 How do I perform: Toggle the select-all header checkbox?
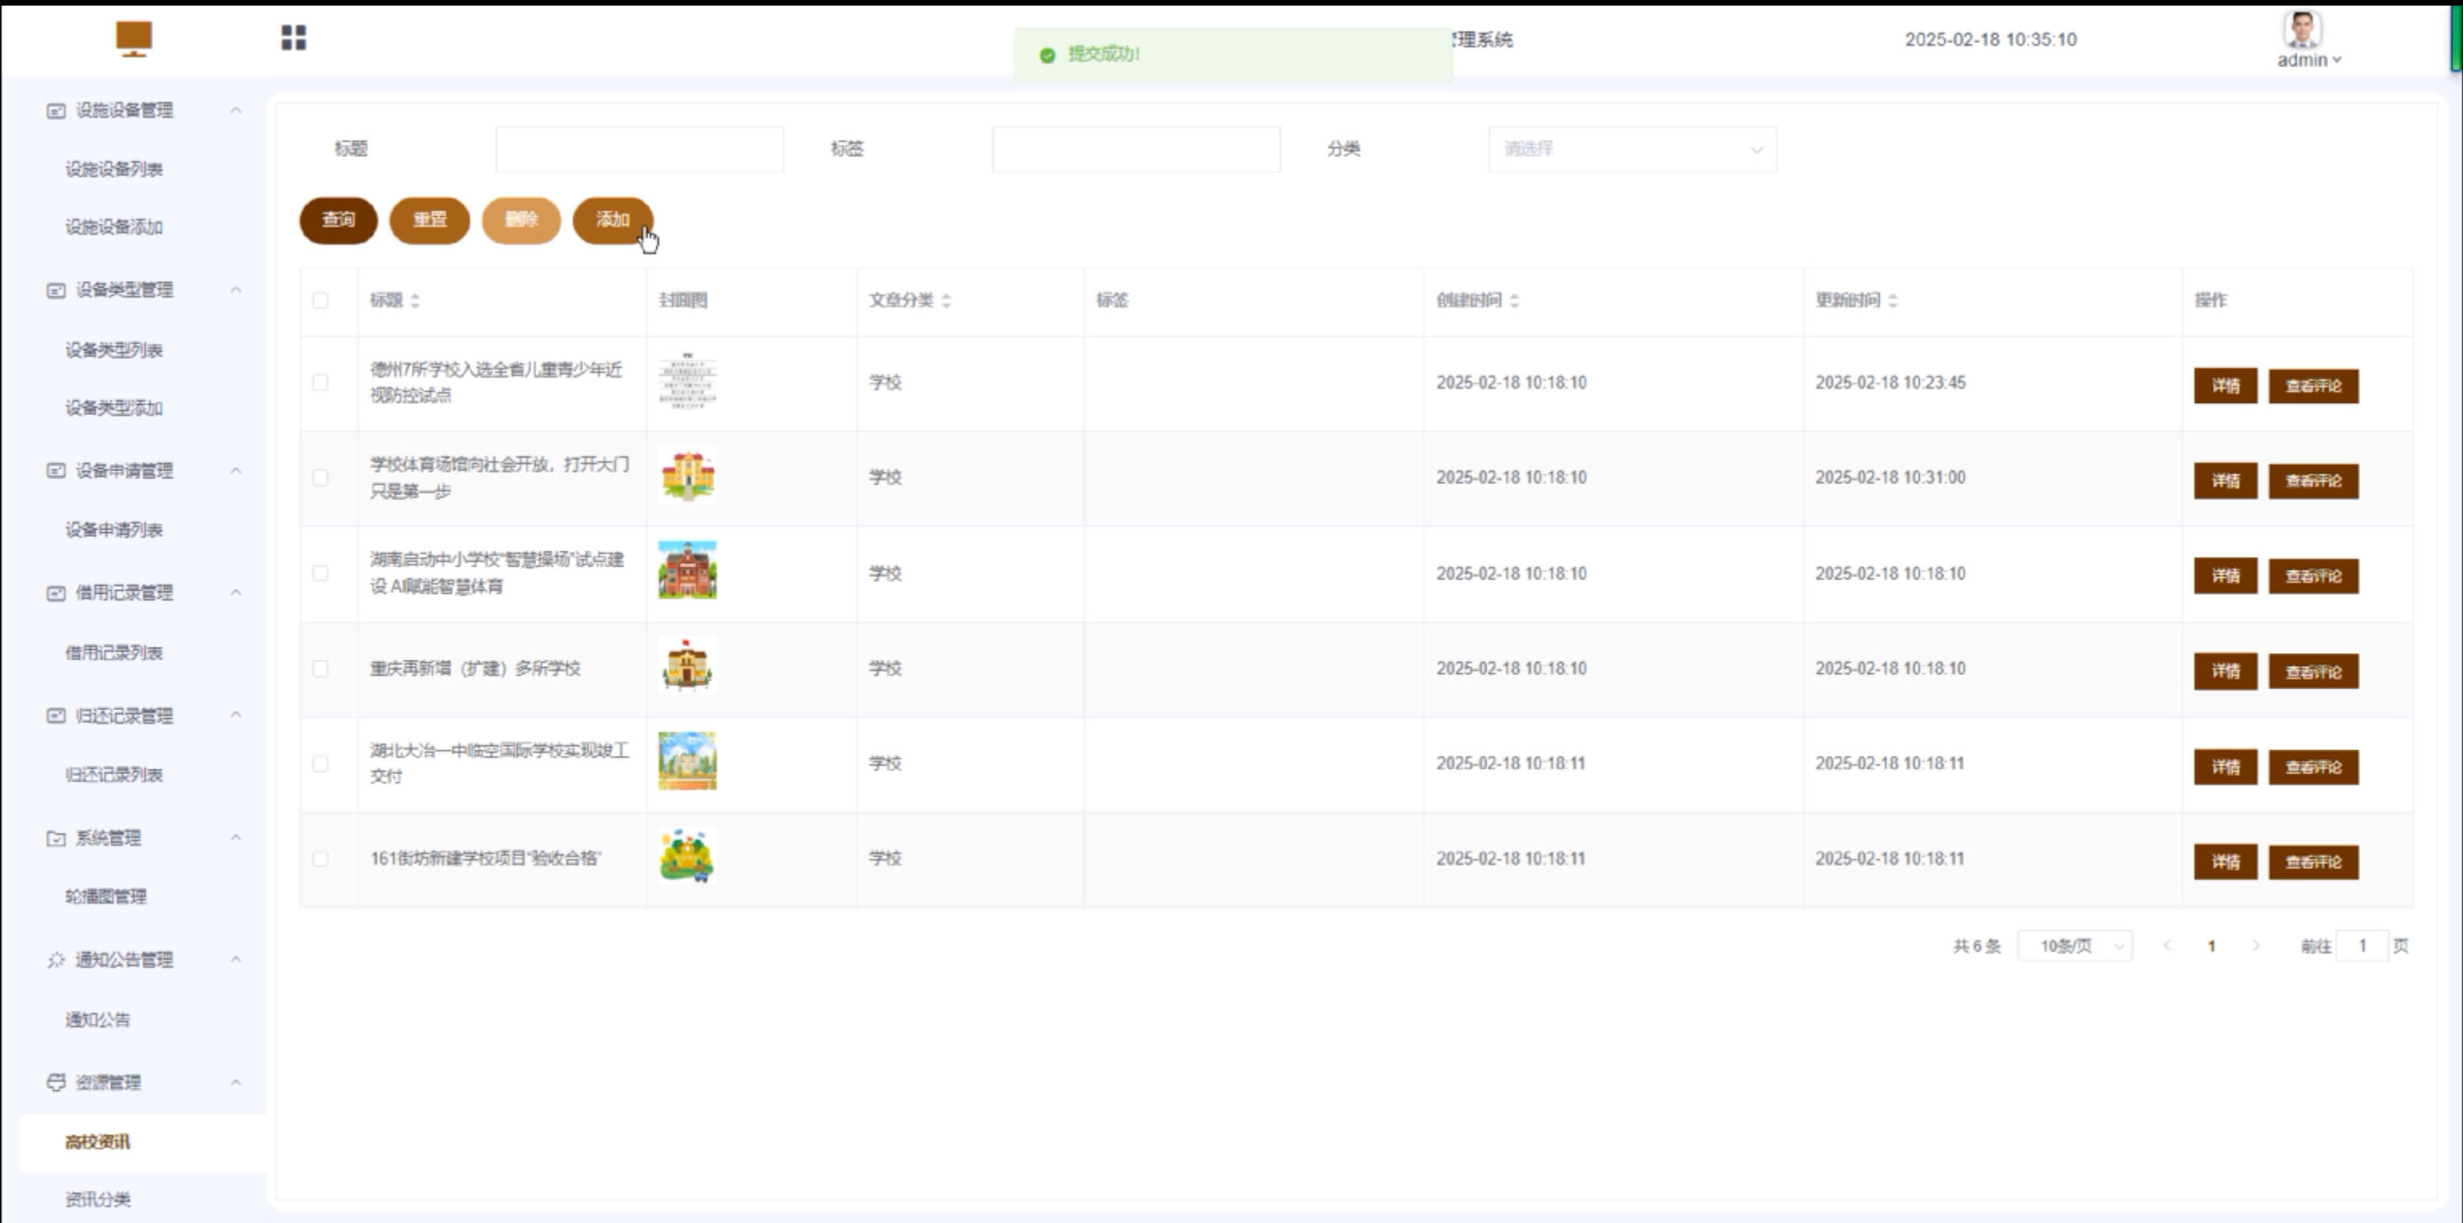point(320,301)
